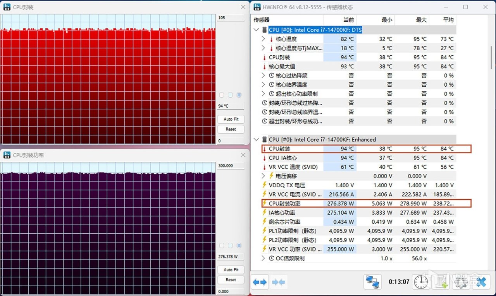The height and width of the screenshot is (296, 496).
Task: Click the 最小 column header
Action: click(387, 20)
